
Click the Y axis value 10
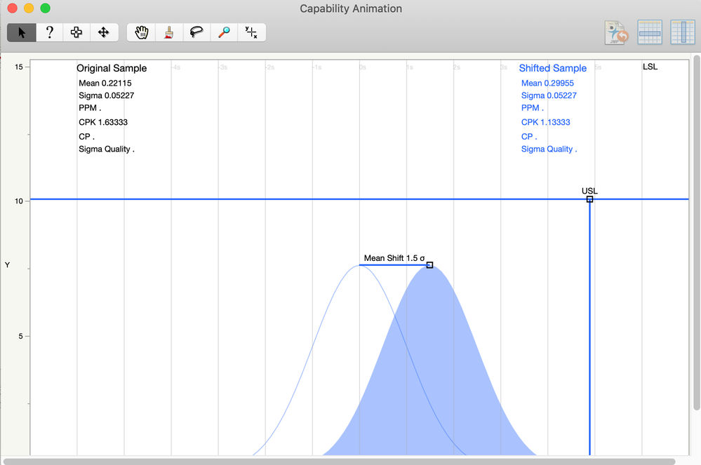pyautogui.click(x=19, y=201)
